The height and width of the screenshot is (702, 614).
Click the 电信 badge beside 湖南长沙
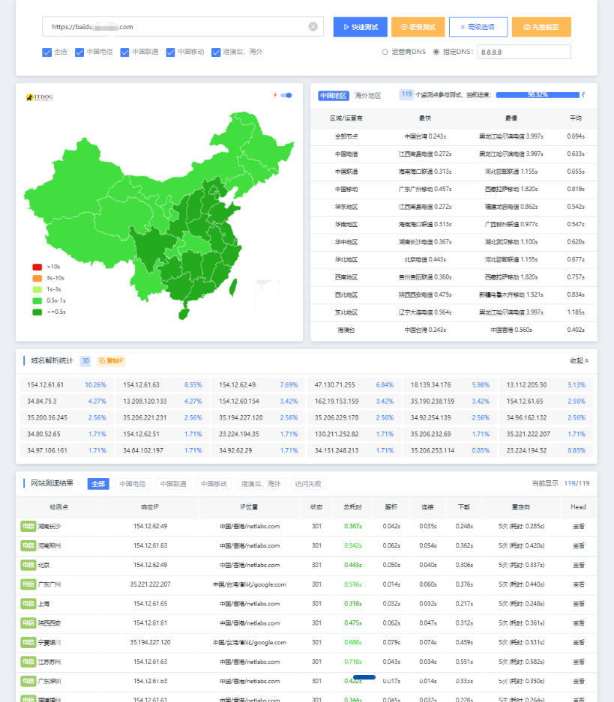pyautogui.click(x=28, y=526)
